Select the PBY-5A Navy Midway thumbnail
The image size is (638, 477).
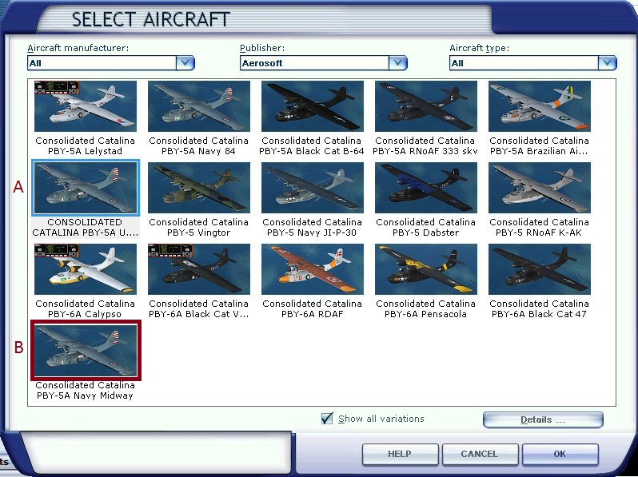(x=86, y=350)
